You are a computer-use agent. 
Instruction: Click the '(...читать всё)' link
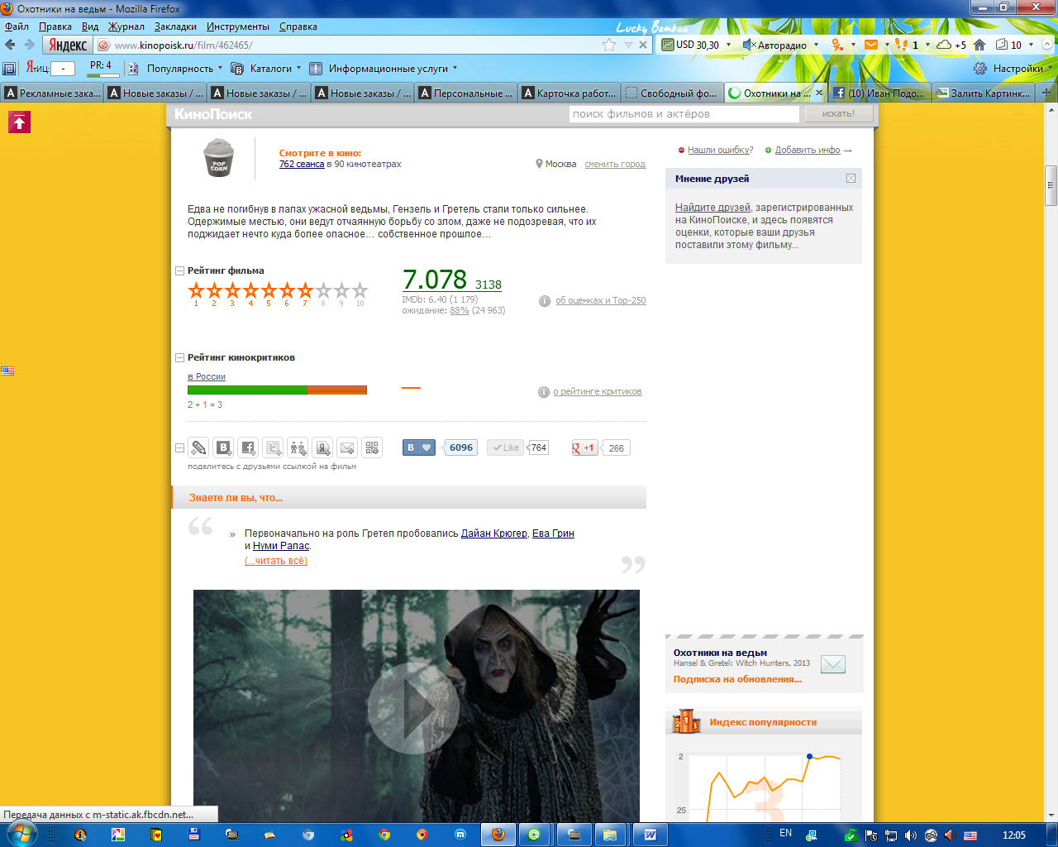click(x=276, y=561)
